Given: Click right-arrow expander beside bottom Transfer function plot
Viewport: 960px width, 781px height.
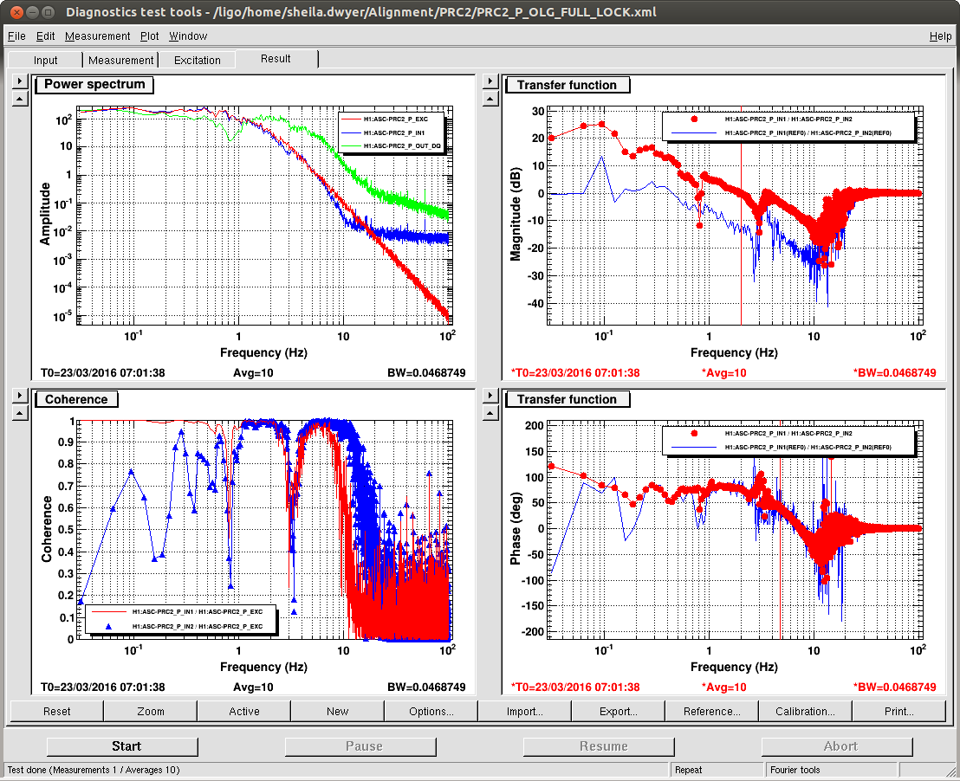Looking at the screenshot, I should pos(490,396).
